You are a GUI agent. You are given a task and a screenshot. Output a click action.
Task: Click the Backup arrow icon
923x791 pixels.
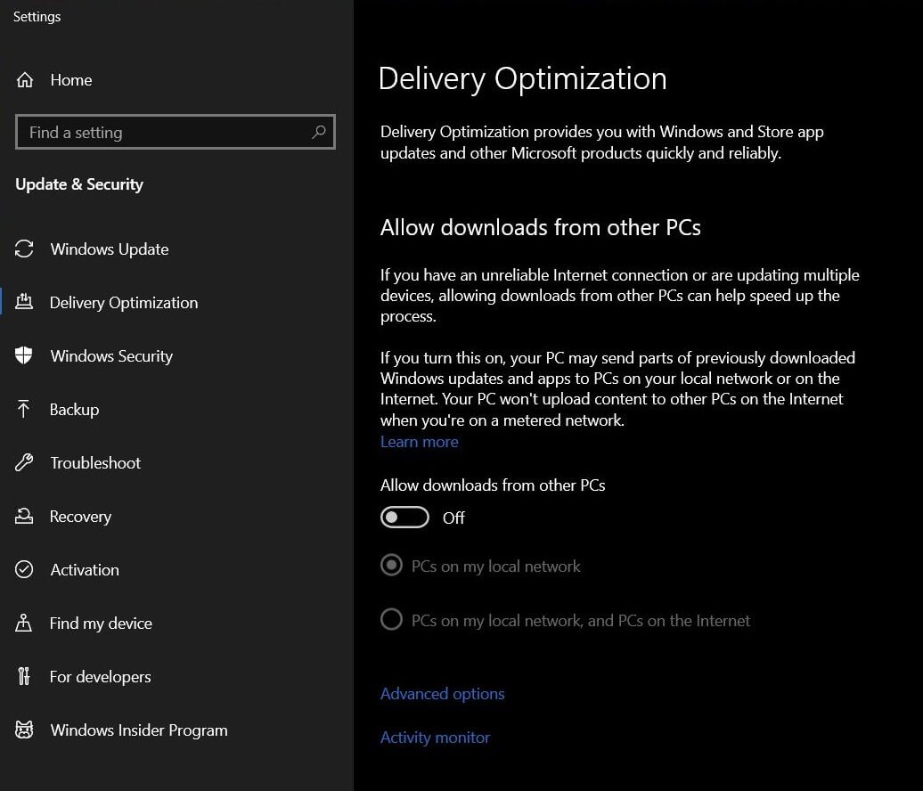coord(23,409)
